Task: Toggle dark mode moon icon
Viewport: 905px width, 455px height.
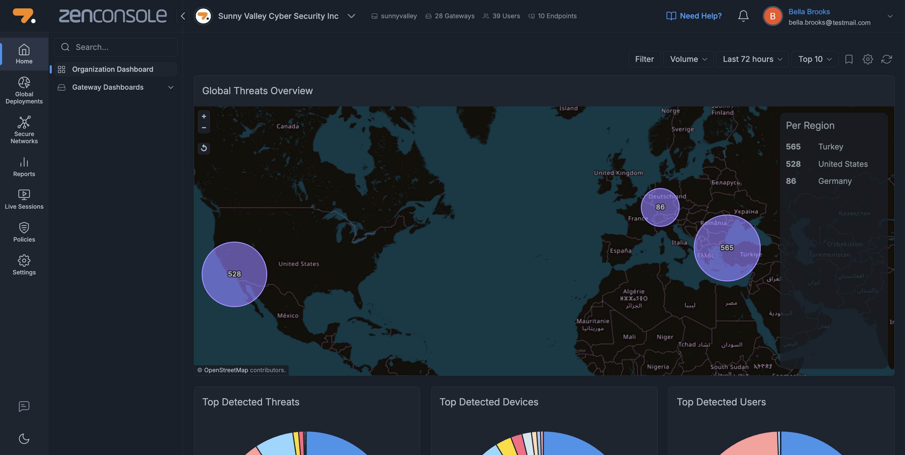Action: pos(24,439)
